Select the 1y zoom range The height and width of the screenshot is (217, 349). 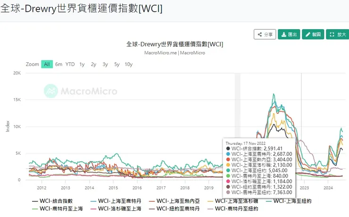(x=82, y=64)
